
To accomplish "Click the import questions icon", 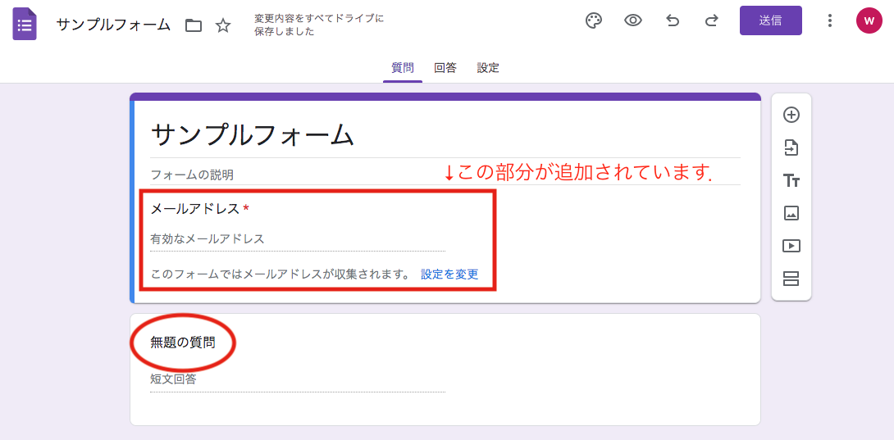I will pos(791,147).
